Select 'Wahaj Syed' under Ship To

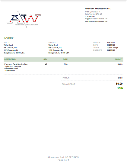pyautogui.click(x=53, y=45)
